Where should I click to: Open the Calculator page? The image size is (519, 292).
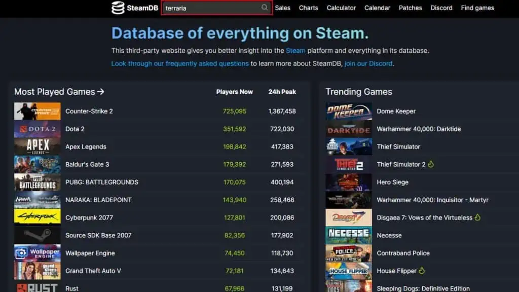pos(341,8)
